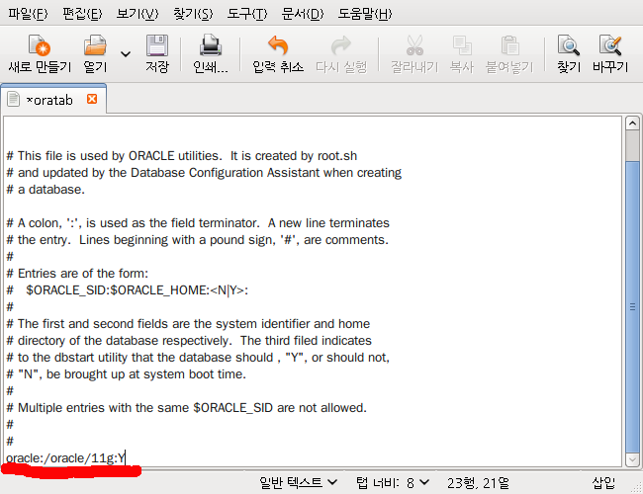The image size is (643, 494).
Task: Click the 새로 만들기 (New) toolbar icon
Action: (40, 45)
